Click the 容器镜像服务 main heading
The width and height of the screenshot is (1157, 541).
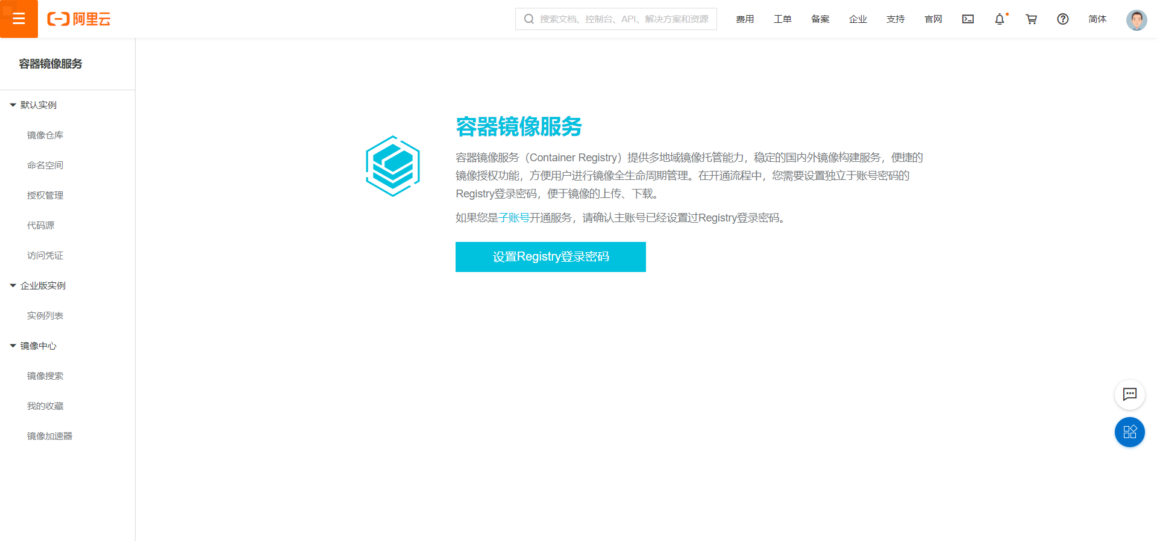tap(519, 127)
